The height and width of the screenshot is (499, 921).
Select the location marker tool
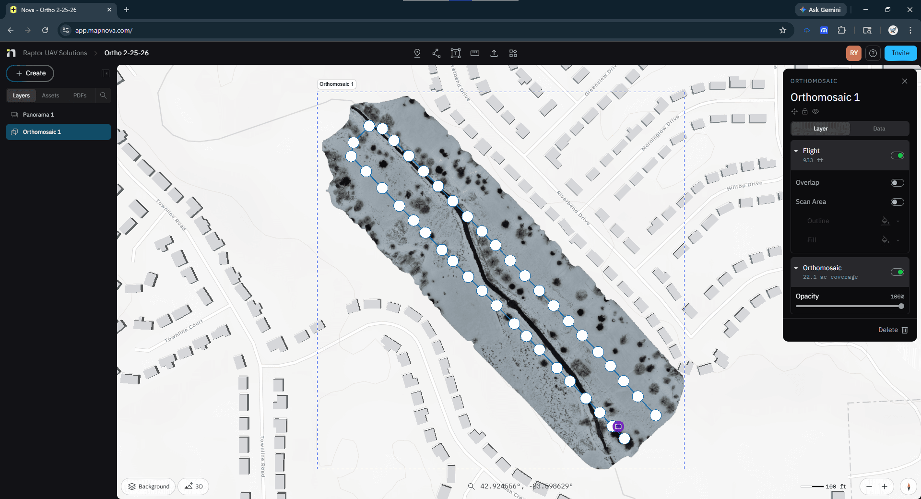coord(417,53)
